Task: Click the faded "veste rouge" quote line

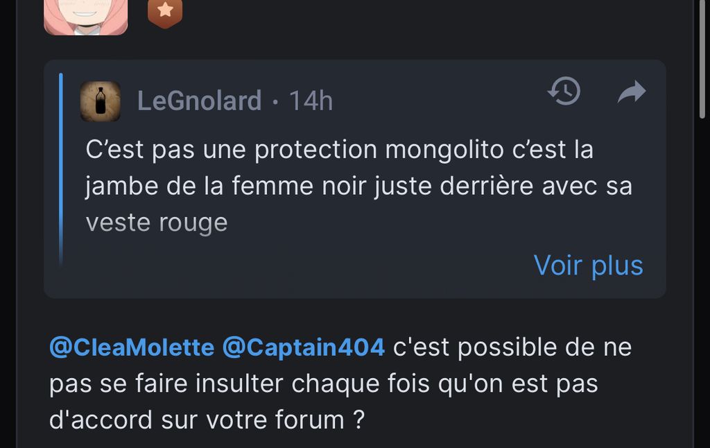Action: (157, 223)
